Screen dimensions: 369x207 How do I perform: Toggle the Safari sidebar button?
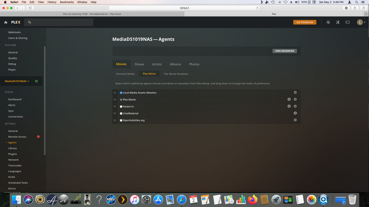pos(31,8)
